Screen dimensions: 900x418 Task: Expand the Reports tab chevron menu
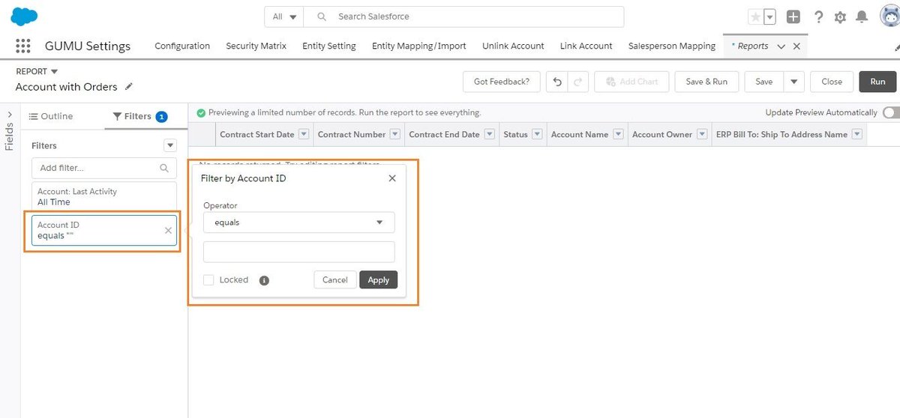coord(781,46)
